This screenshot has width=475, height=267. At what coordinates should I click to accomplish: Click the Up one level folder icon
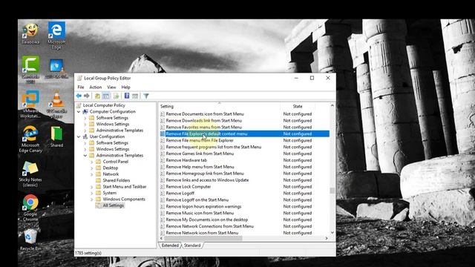pos(97,96)
